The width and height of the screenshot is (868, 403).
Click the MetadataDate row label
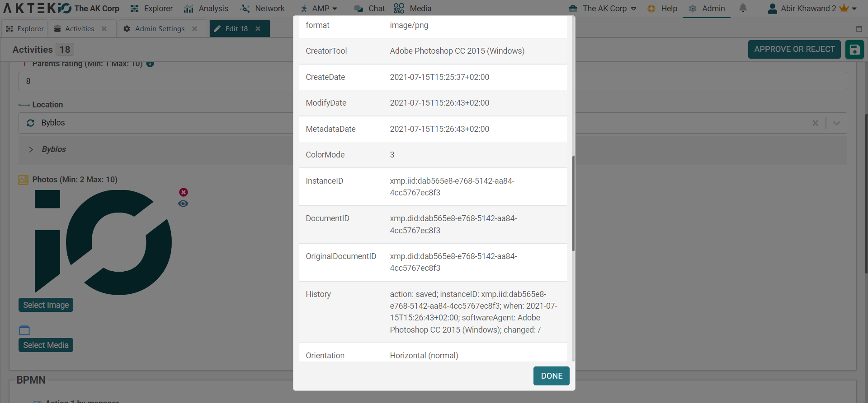pos(330,129)
